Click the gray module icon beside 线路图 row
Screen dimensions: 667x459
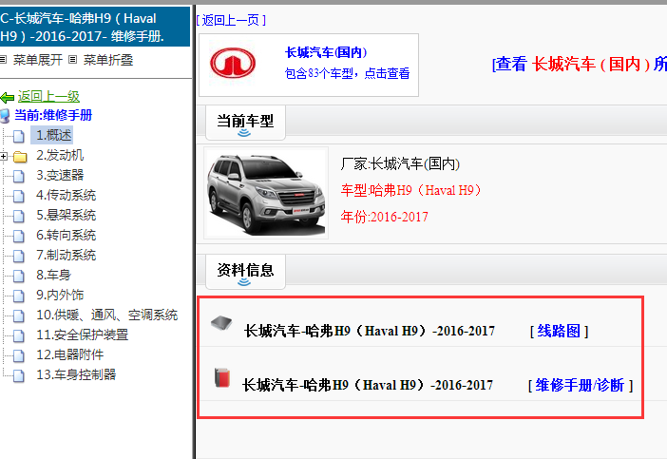coord(221,323)
